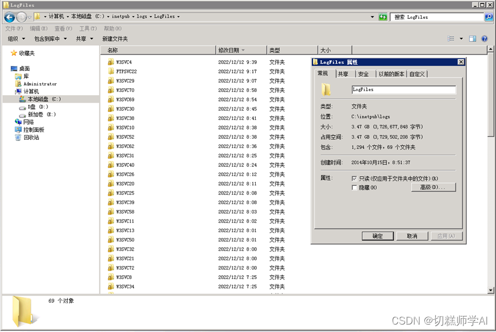Click the refresh icon beside the address bar

coord(383,17)
